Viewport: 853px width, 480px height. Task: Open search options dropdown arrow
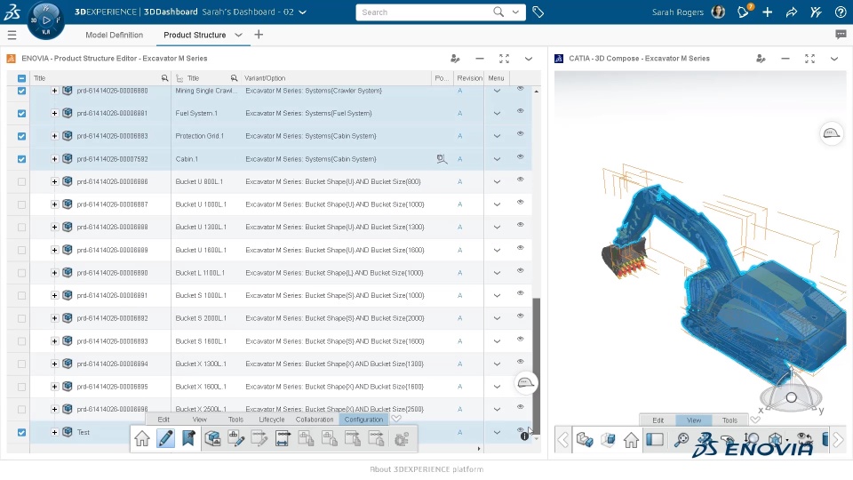515,12
